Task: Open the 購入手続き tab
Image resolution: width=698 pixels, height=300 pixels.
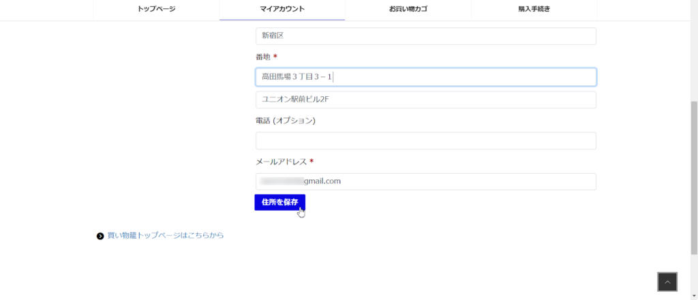Action: click(x=534, y=10)
